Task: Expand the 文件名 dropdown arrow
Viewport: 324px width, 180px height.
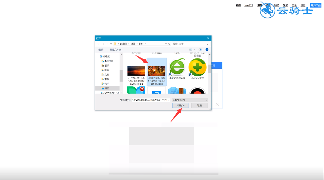Action: point(168,100)
